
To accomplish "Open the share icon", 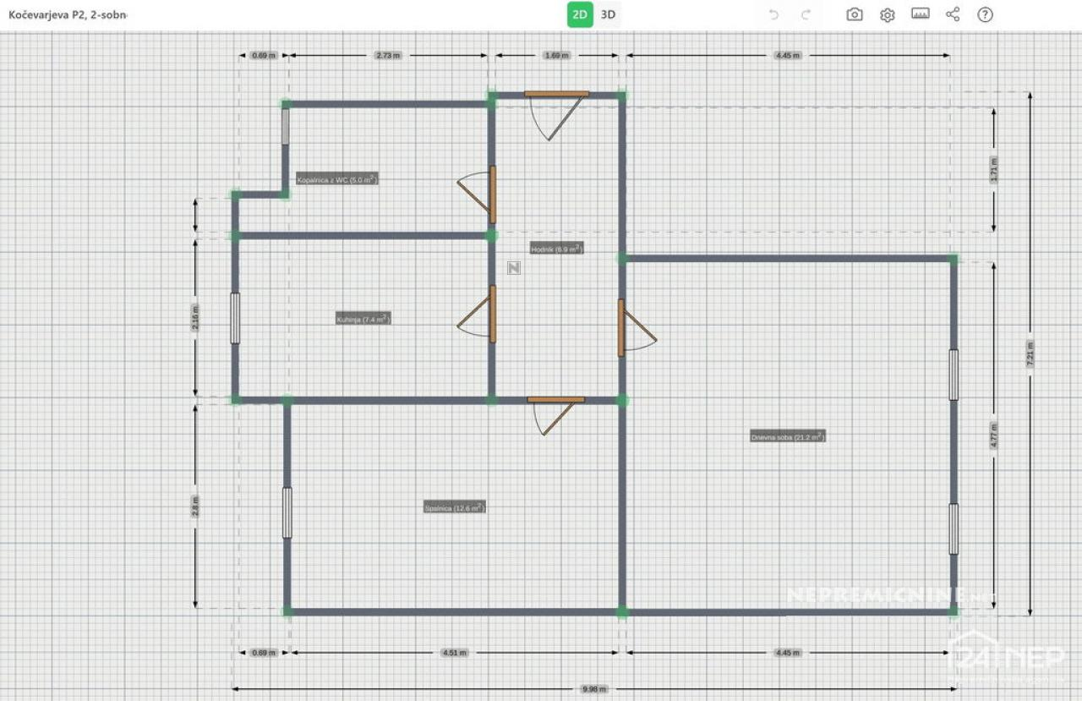I will (953, 14).
